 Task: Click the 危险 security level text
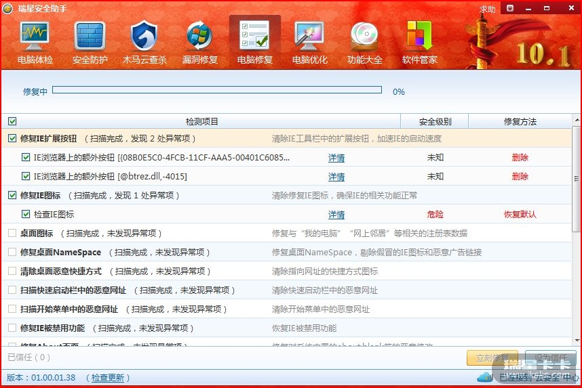coord(435,214)
